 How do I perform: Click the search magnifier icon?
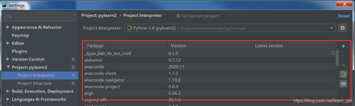click(x=9, y=17)
